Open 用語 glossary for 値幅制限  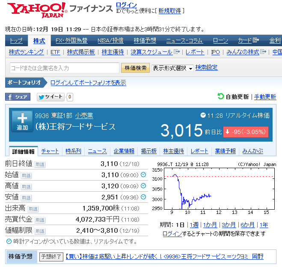coord(40,231)
